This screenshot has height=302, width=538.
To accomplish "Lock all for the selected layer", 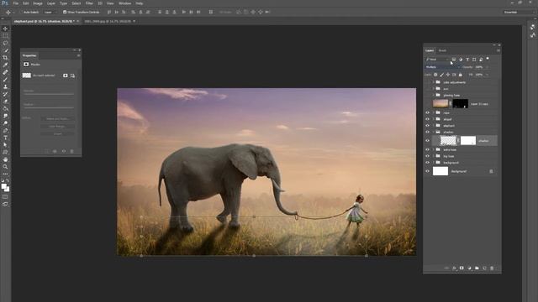I will [x=461, y=75].
